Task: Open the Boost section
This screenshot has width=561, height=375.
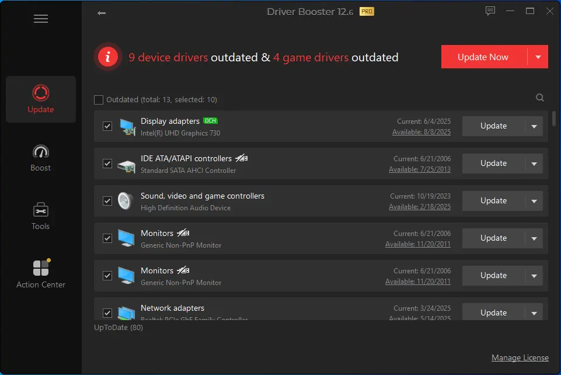Action: click(41, 158)
